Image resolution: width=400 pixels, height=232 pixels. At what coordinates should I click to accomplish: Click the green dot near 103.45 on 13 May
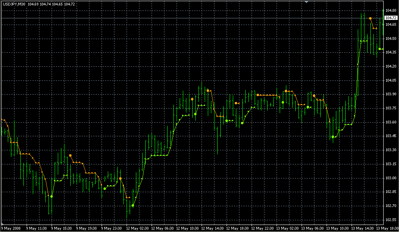click(x=333, y=137)
